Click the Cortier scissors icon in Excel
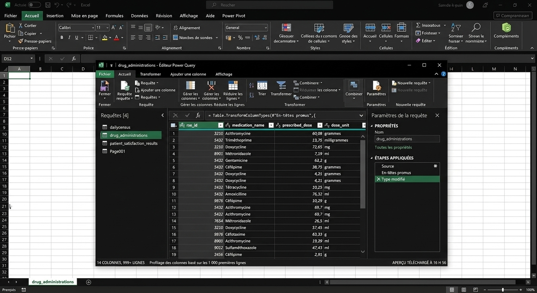Screen dimensions: 537x293 point(21,26)
